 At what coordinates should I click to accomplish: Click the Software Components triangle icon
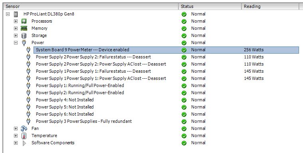tap(24, 143)
